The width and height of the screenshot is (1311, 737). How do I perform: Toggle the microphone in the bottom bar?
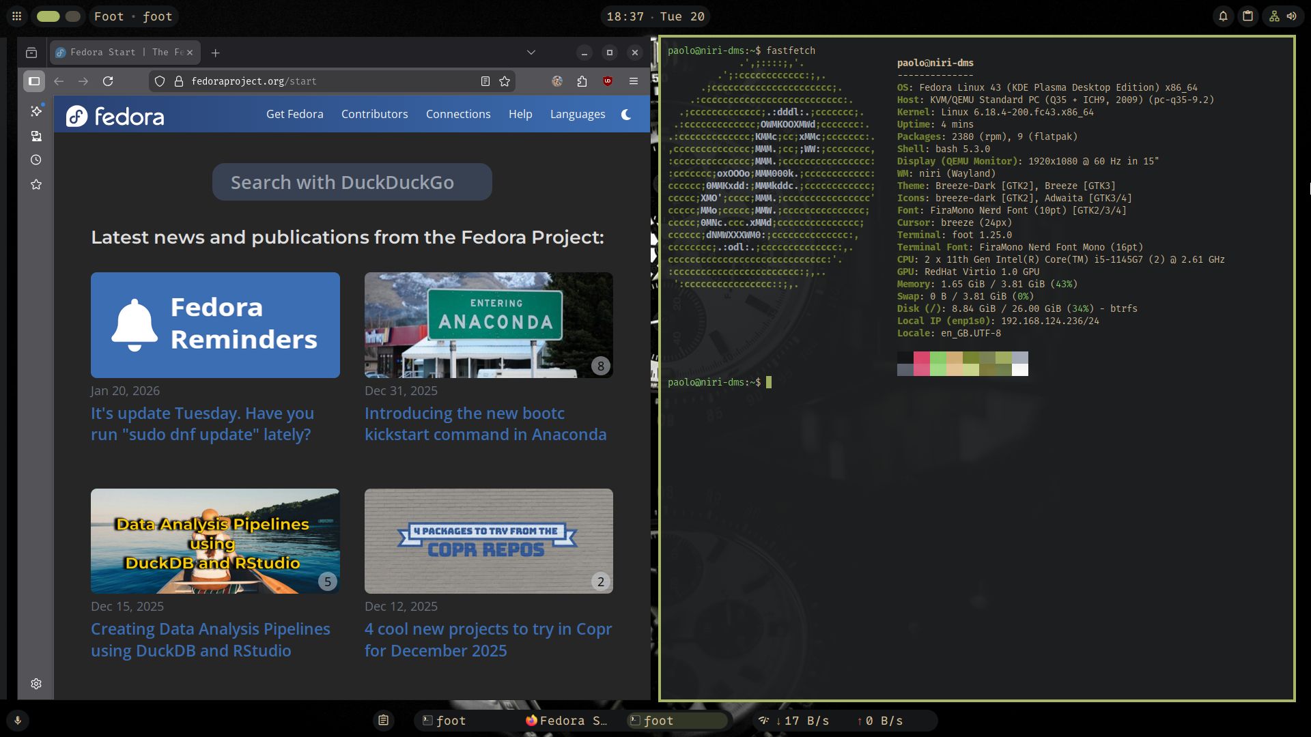[18, 721]
